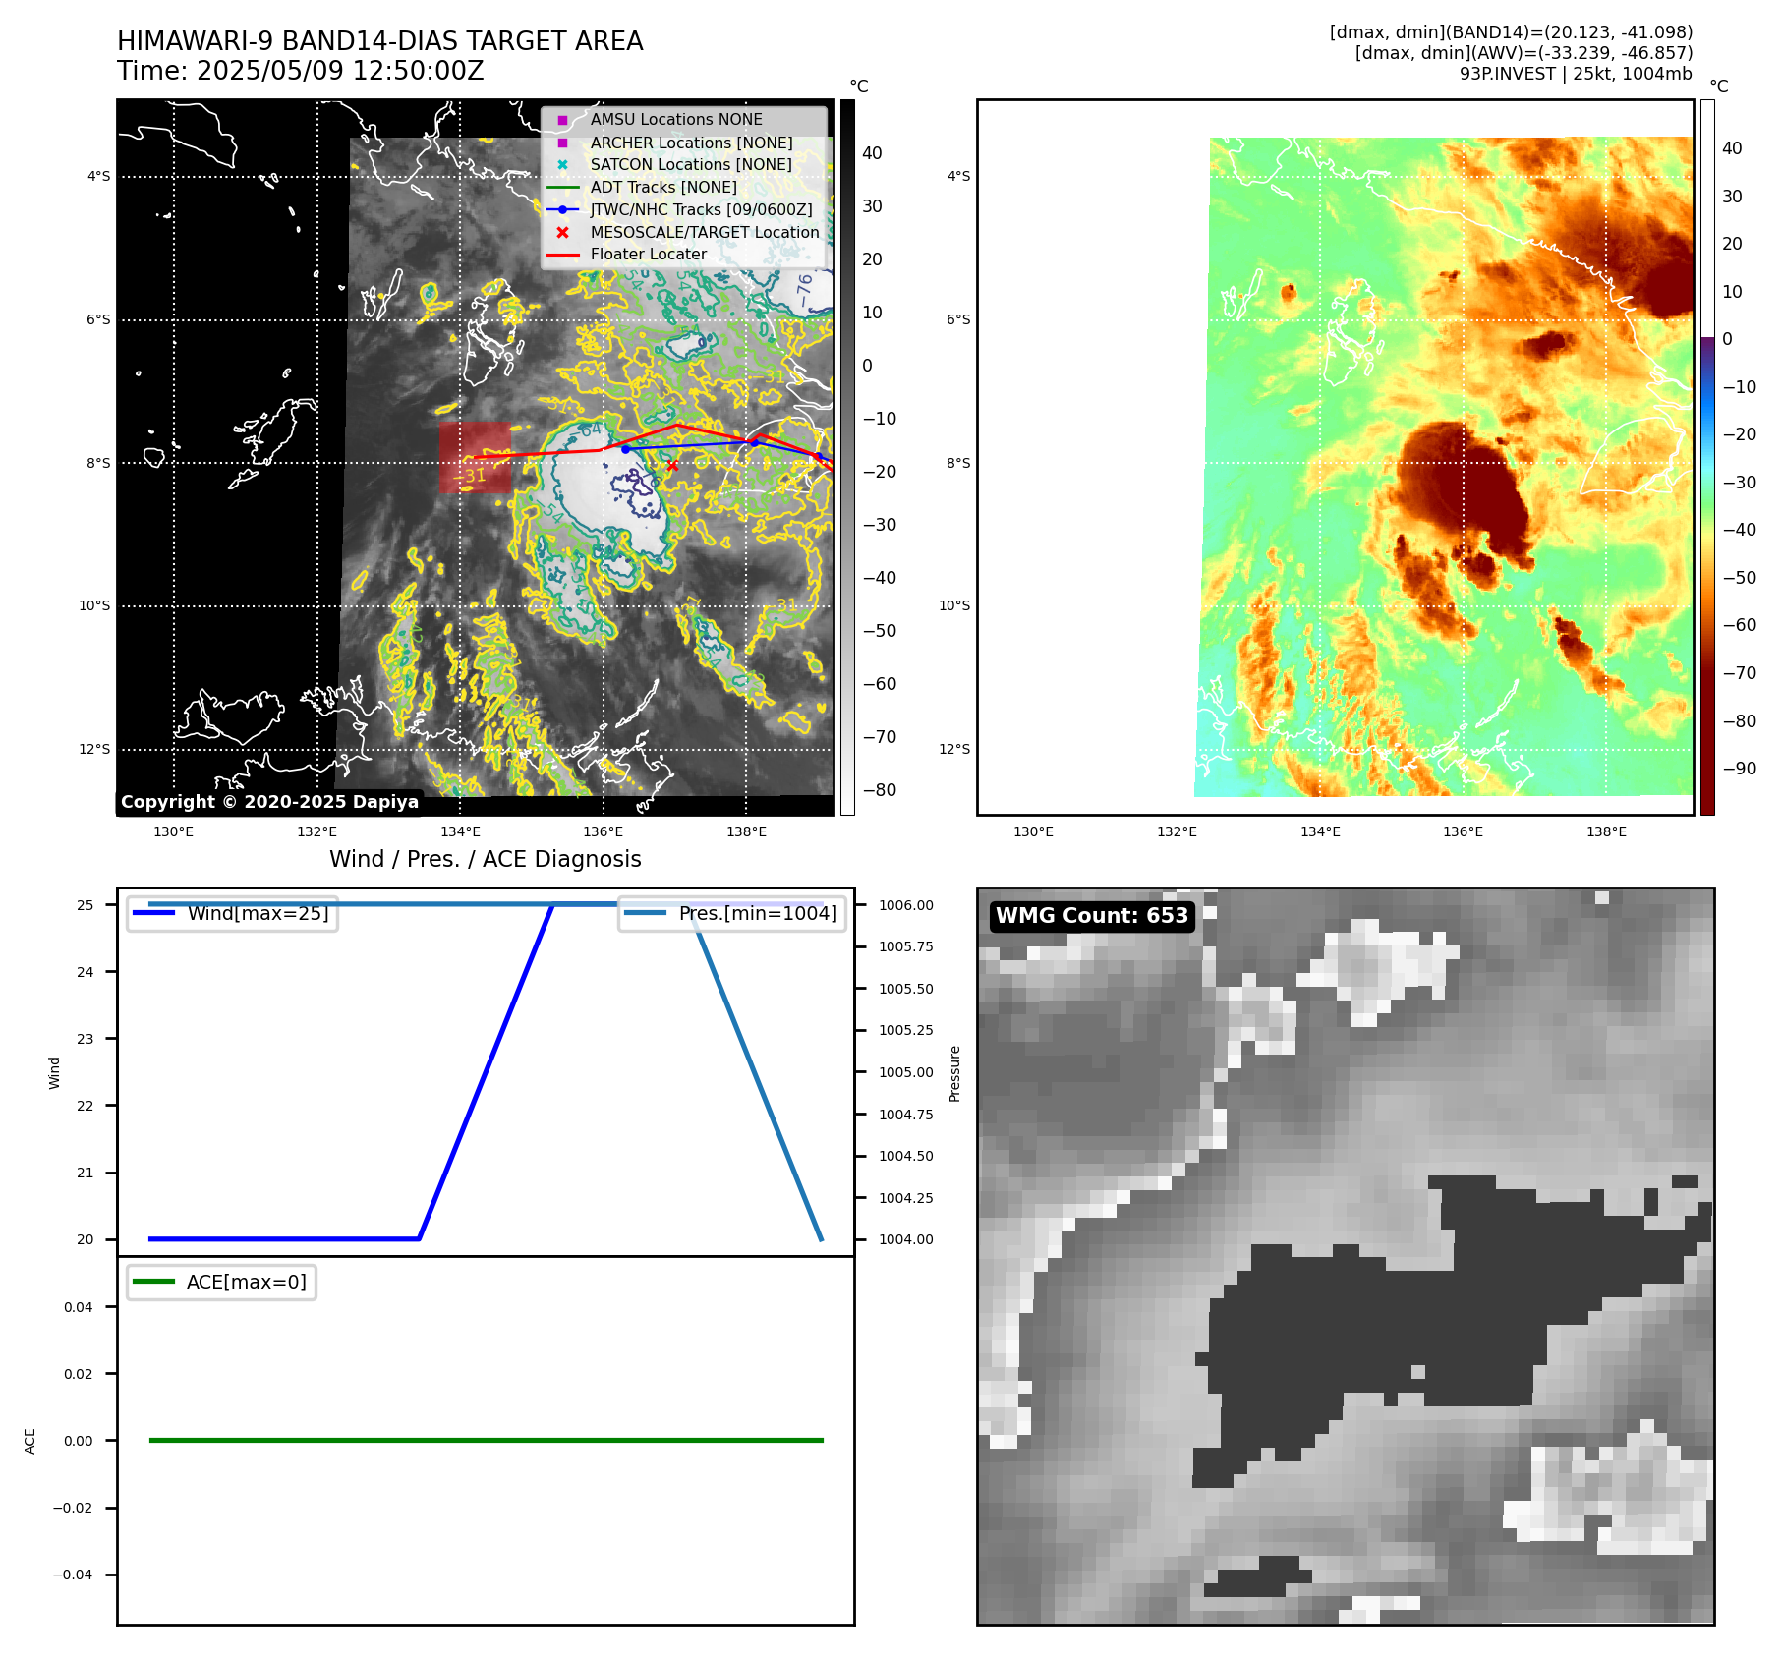Click the 'Wind / Pres. / ACE Diagnosis' title
This screenshot has width=1782, height=1661.
(x=486, y=859)
